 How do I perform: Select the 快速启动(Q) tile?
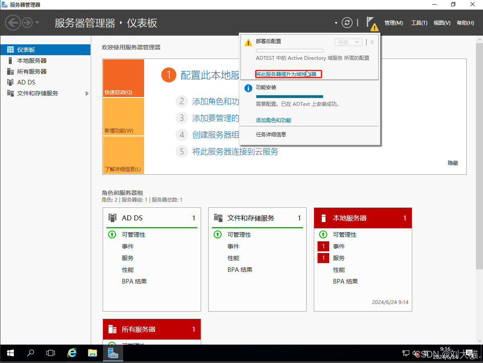pyautogui.click(x=124, y=79)
